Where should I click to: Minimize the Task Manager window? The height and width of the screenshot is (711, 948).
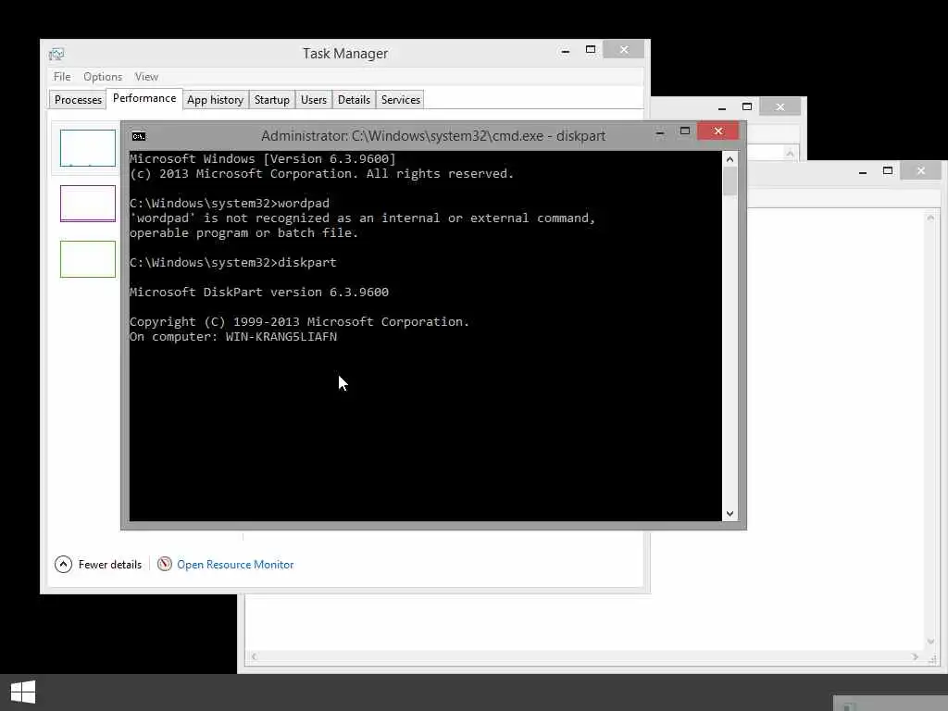(x=566, y=51)
